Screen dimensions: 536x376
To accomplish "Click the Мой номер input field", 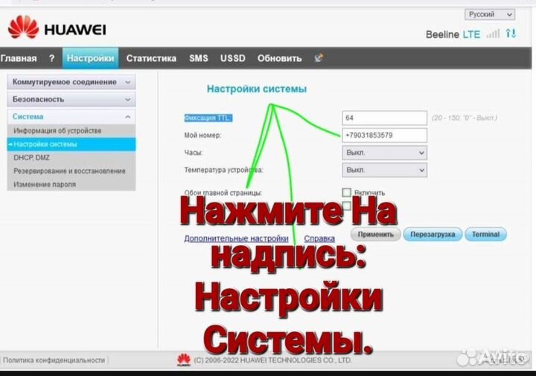I will click(384, 136).
